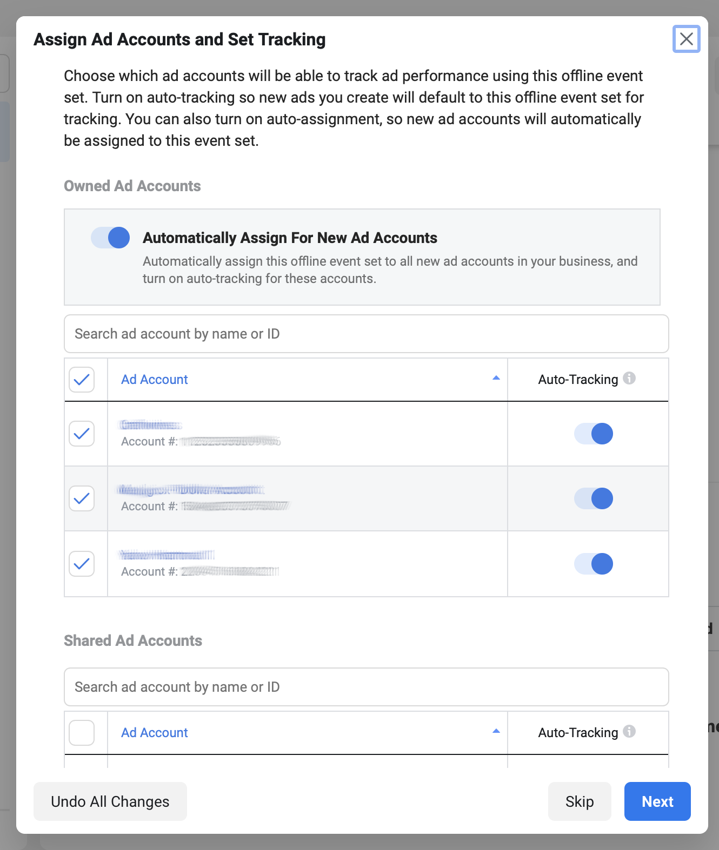Image resolution: width=719 pixels, height=850 pixels.
Task: Close the Assign Ad Accounts dialog
Action: click(686, 39)
